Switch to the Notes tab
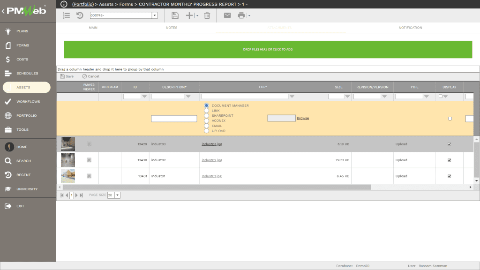 pos(172,28)
